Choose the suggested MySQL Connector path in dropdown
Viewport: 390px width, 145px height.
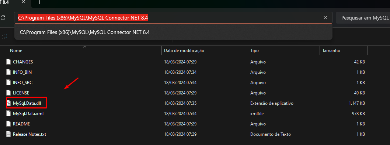[x=173, y=32]
